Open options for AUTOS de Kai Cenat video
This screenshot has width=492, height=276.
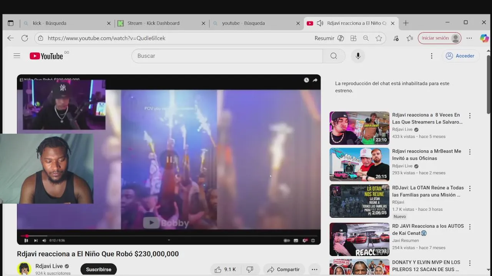470,227
